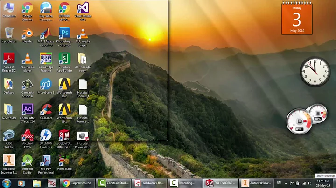
Task: Open the New folder icon
Action: pyautogui.click(x=9, y=112)
